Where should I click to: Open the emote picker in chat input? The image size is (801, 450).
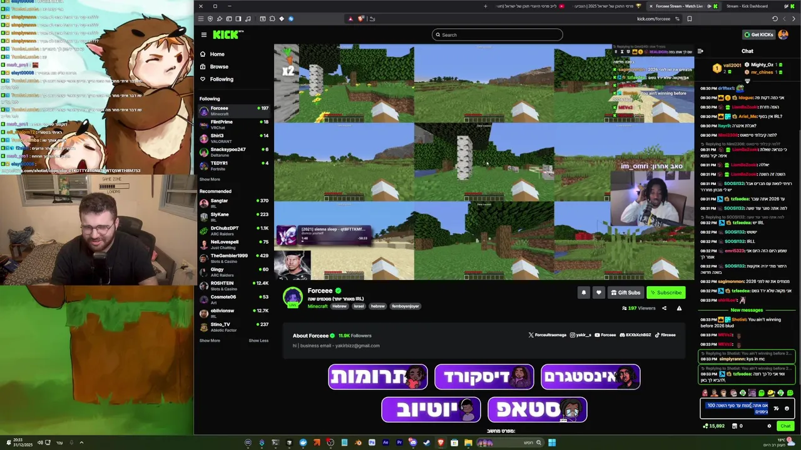pos(787,408)
